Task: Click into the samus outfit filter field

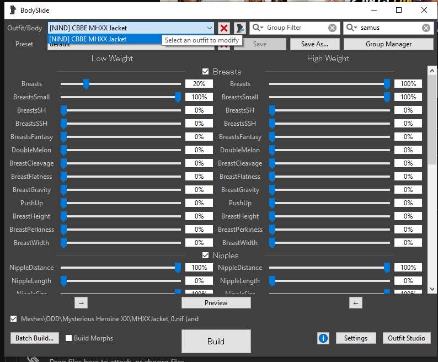Action: (x=389, y=28)
